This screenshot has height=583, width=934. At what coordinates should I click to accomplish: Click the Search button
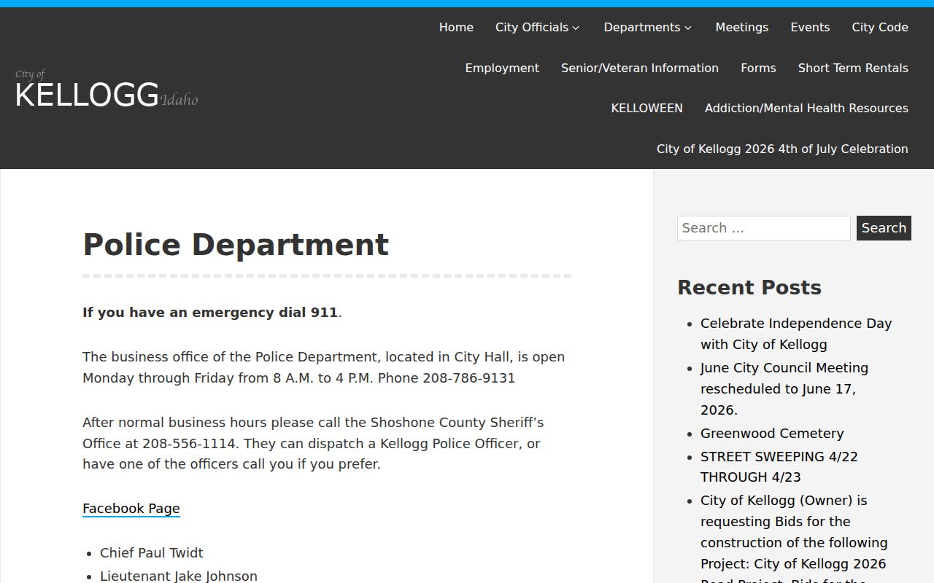[x=884, y=228]
